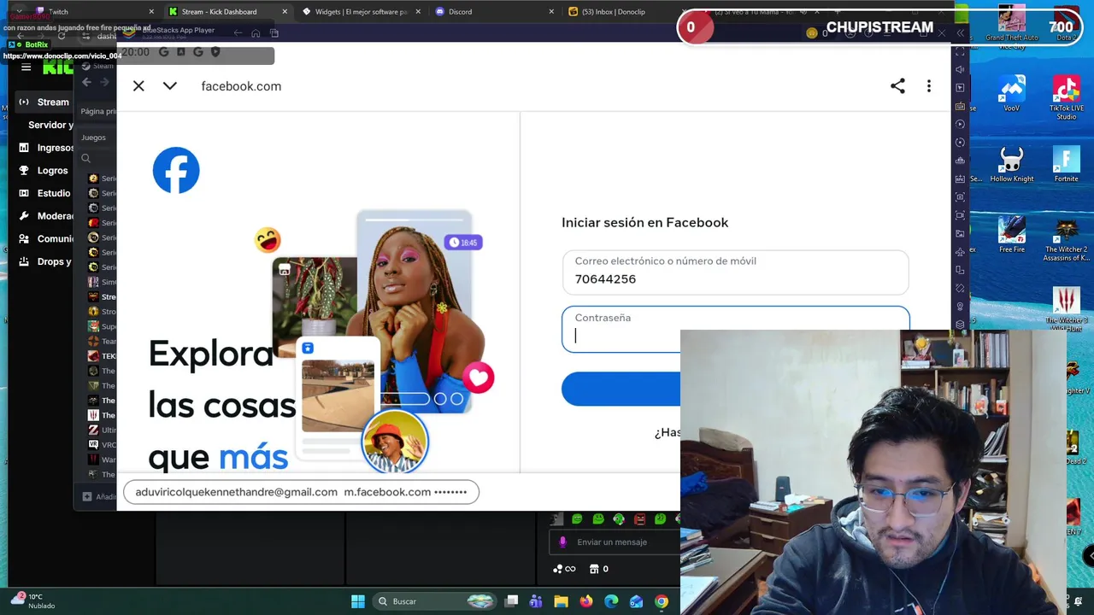This screenshot has height=615, width=1094.
Task: Click the BlueStacks screenshot camera icon
Action: (961, 196)
